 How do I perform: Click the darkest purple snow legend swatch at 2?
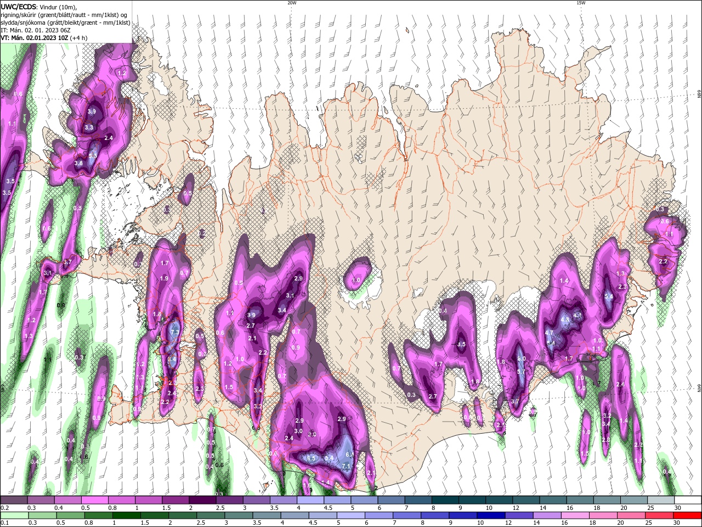point(202,500)
